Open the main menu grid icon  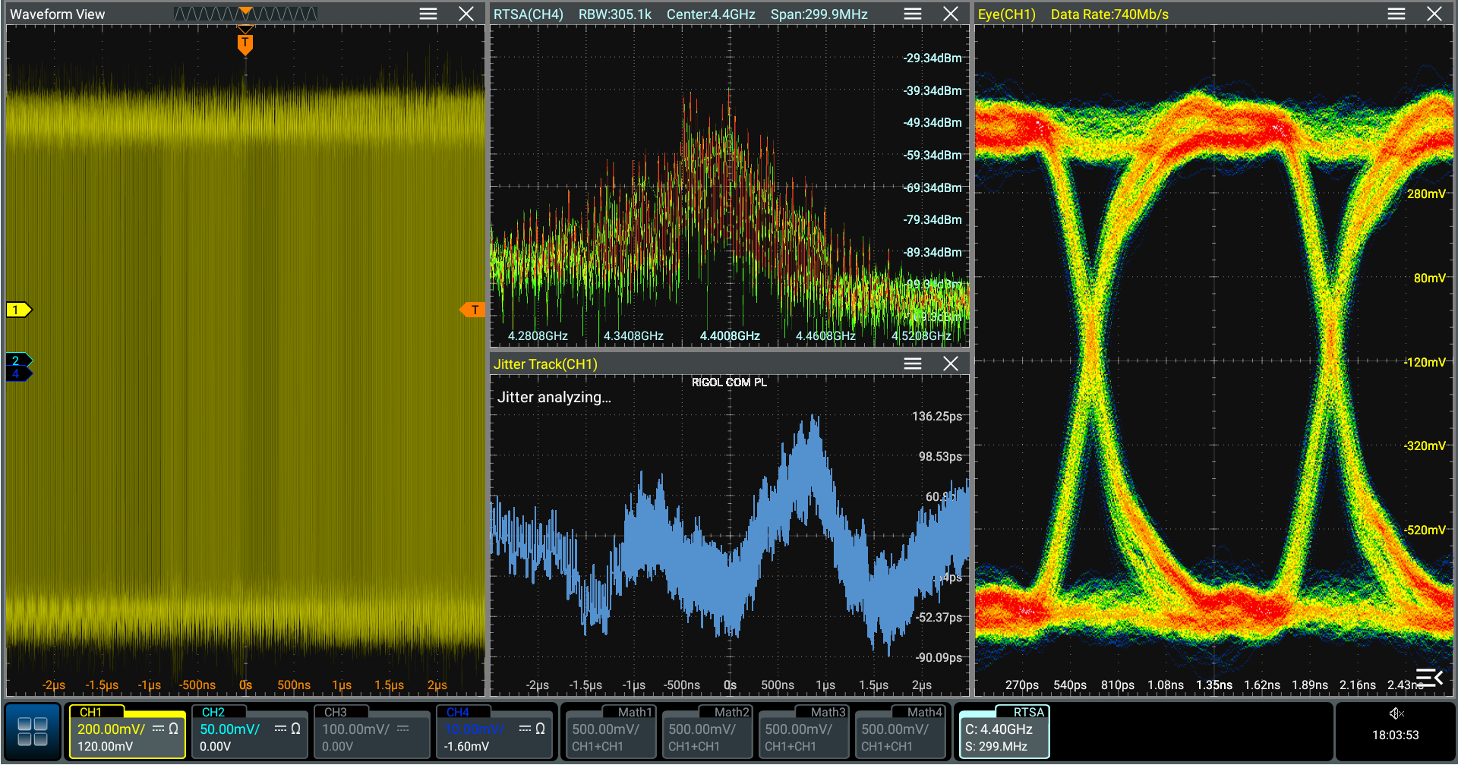pos(32,732)
